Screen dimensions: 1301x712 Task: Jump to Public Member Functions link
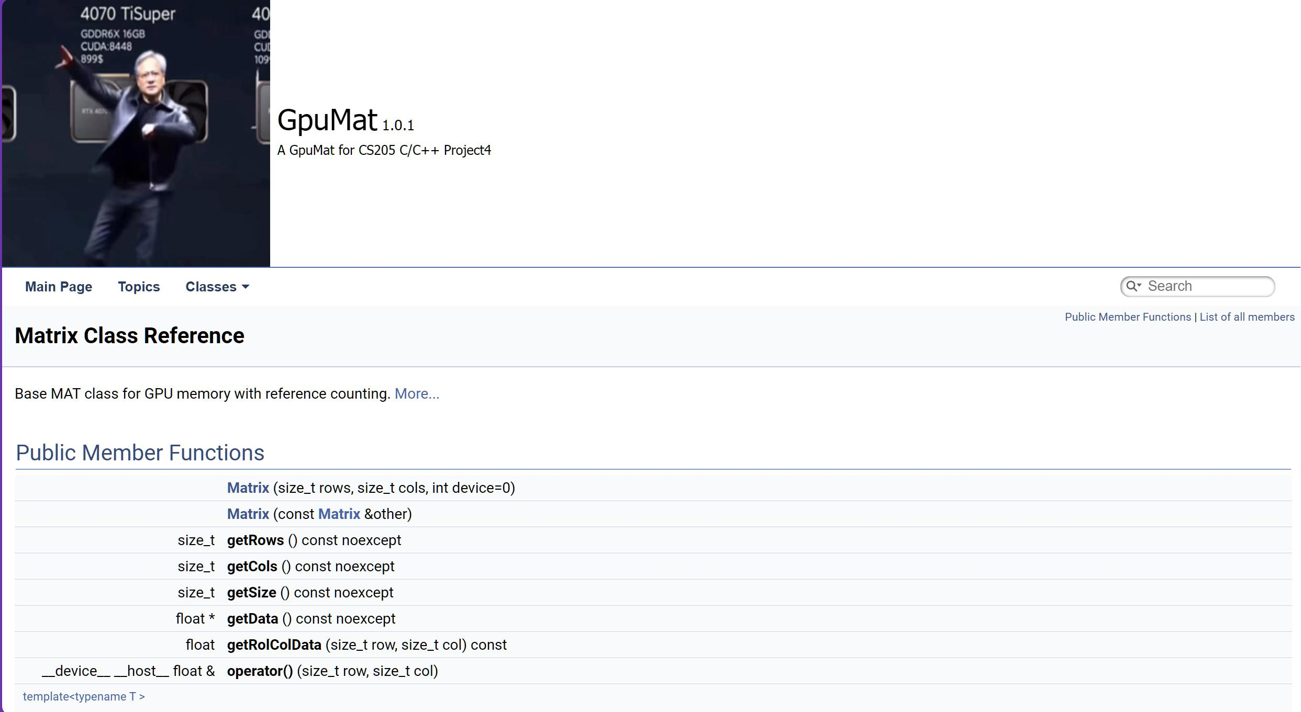tap(1128, 317)
